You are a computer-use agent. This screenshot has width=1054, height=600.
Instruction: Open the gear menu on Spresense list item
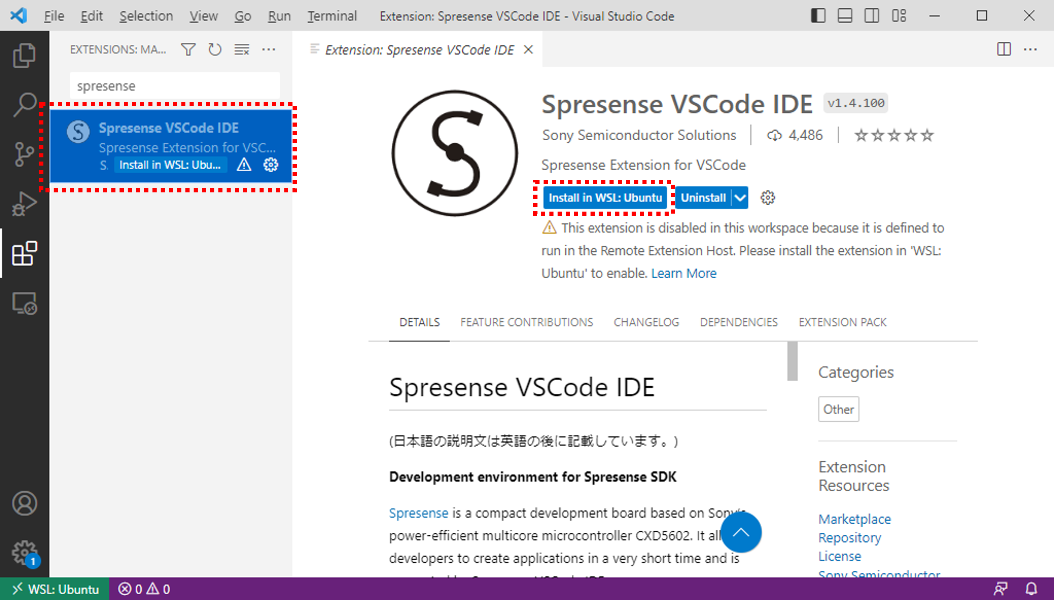pyautogui.click(x=271, y=165)
